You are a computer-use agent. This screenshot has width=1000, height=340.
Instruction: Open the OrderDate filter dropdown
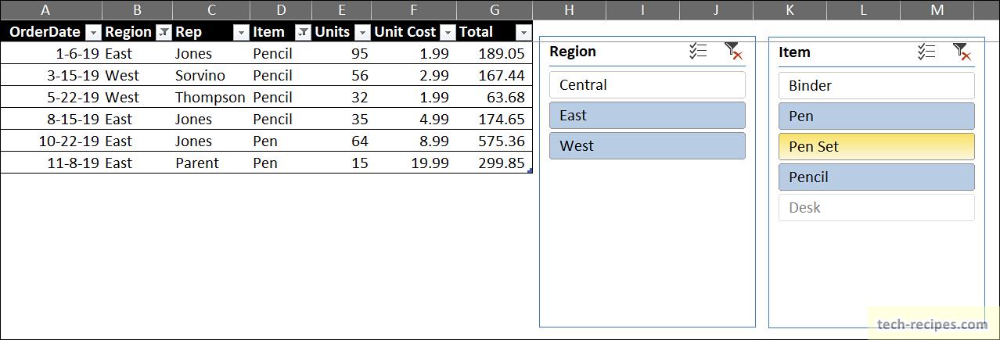(93, 32)
